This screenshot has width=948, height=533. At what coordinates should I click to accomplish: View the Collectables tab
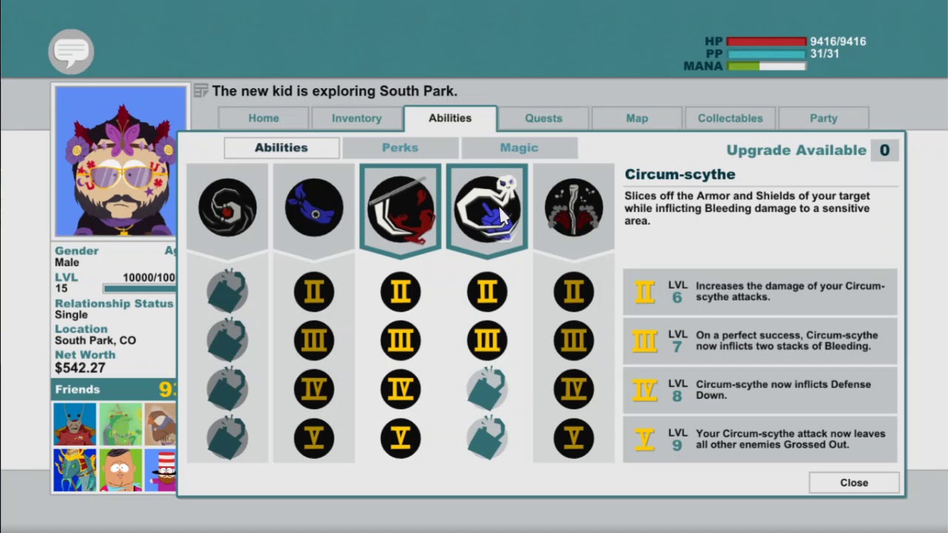tap(730, 118)
